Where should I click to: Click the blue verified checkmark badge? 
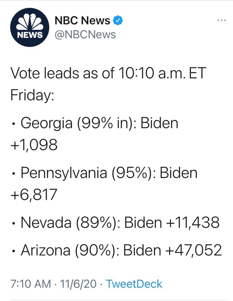point(118,21)
